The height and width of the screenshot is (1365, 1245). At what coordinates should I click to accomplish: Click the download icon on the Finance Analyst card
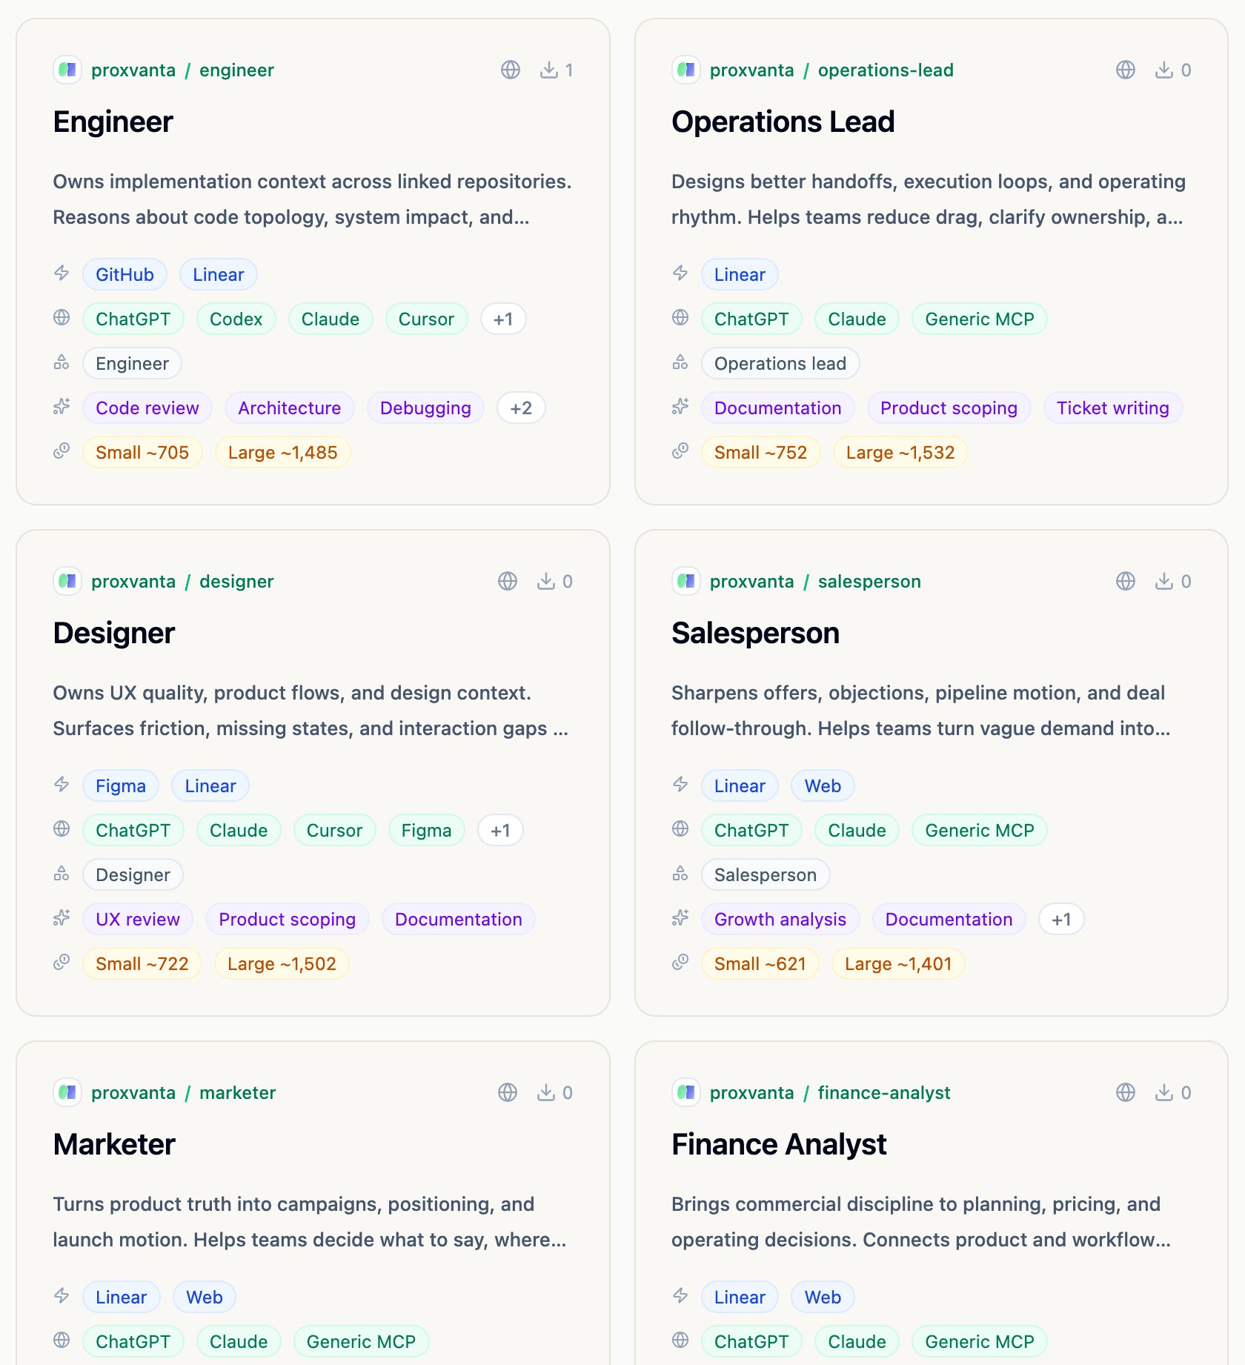click(x=1163, y=1093)
